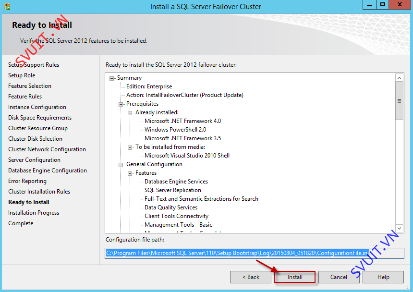Click the SQL Server setup window icon
The width and height of the screenshot is (413, 292).
click(7, 6)
